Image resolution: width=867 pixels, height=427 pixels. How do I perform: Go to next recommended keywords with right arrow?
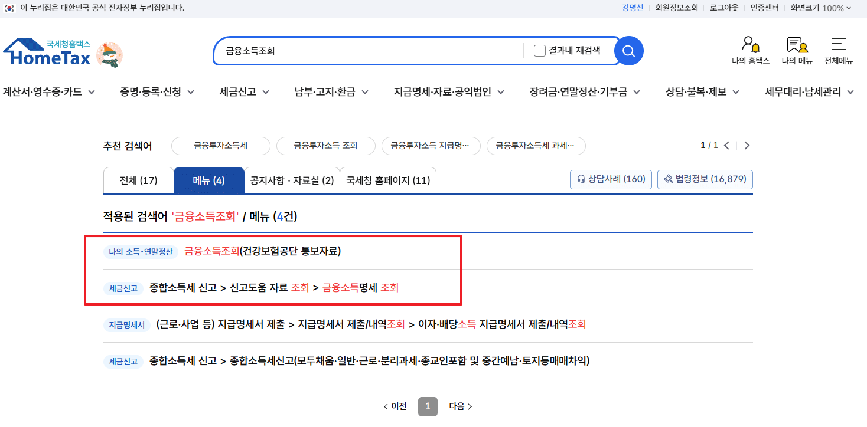[x=747, y=144]
